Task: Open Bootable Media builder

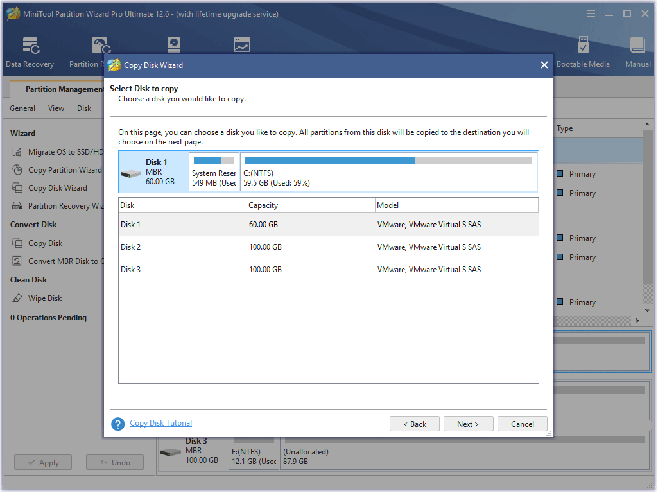Action: pos(583,52)
